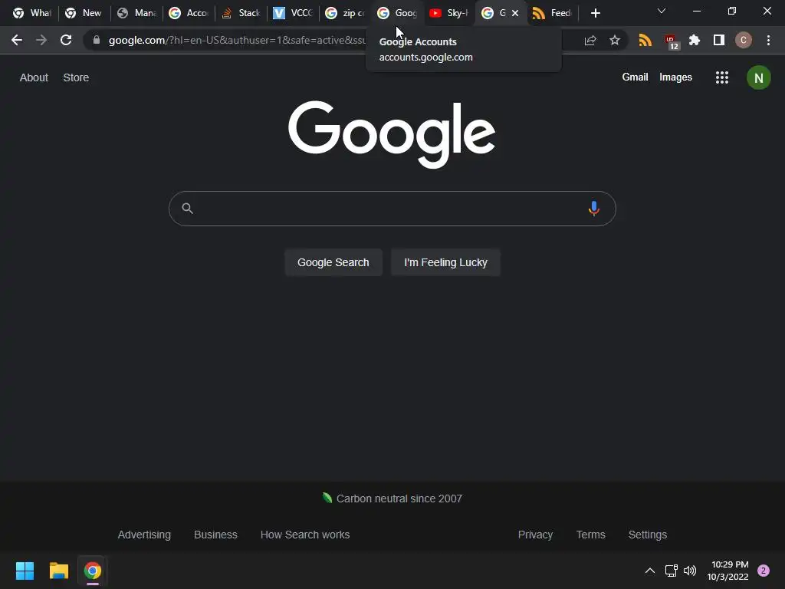Screen dimensions: 785x589
Task: Switch to the Stack Overflow tab
Action: click(x=241, y=13)
